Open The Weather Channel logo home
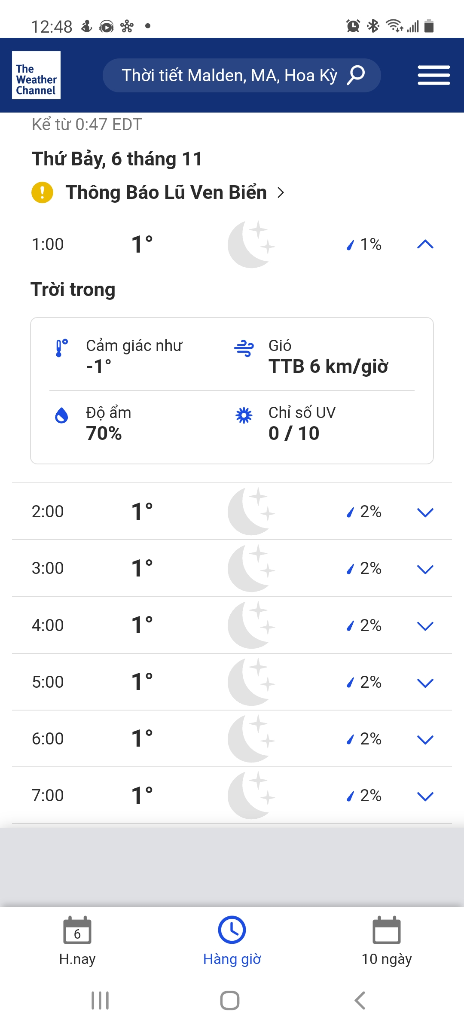The image size is (464, 1031). coord(36,75)
